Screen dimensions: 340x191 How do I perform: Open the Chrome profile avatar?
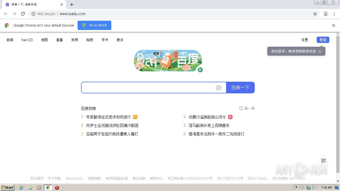pyautogui.click(x=326, y=14)
